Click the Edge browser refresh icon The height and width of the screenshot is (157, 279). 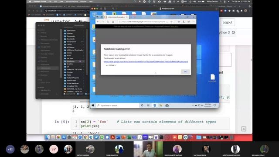108,21
